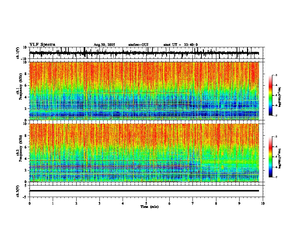Click the "4" tick on Time axis
296x228 pixels.
(x=123, y=203)
